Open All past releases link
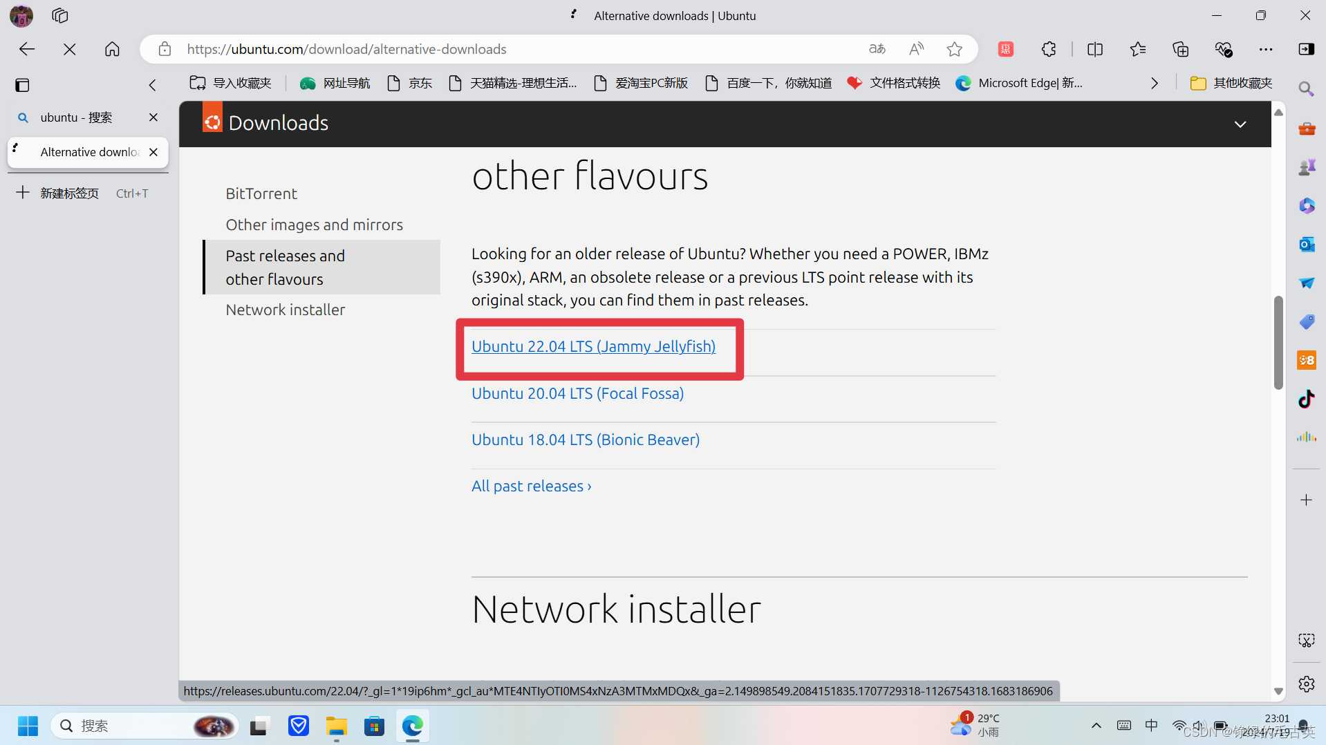 [x=531, y=486]
